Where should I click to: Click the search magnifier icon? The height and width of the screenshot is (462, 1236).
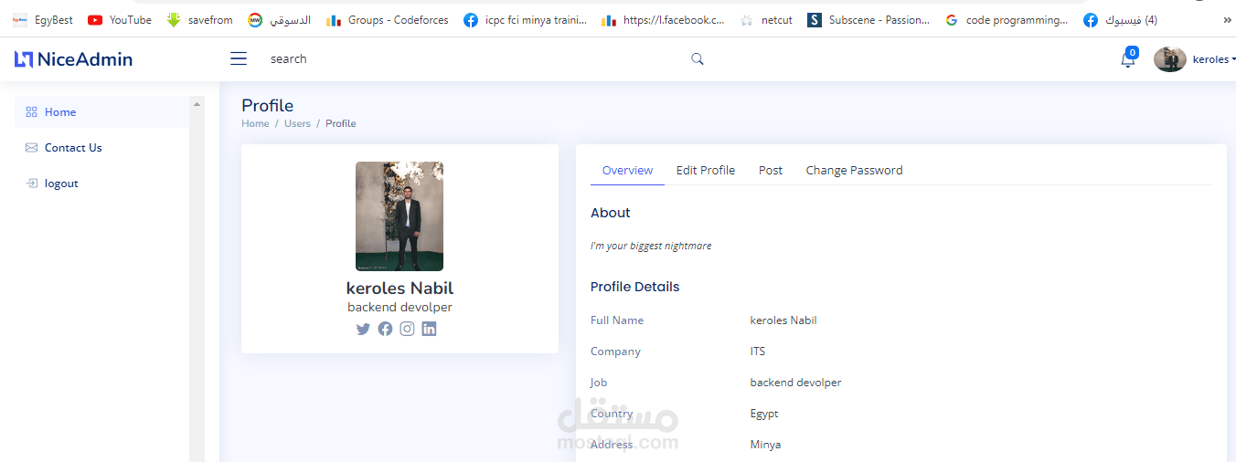click(x=698, y=59)
